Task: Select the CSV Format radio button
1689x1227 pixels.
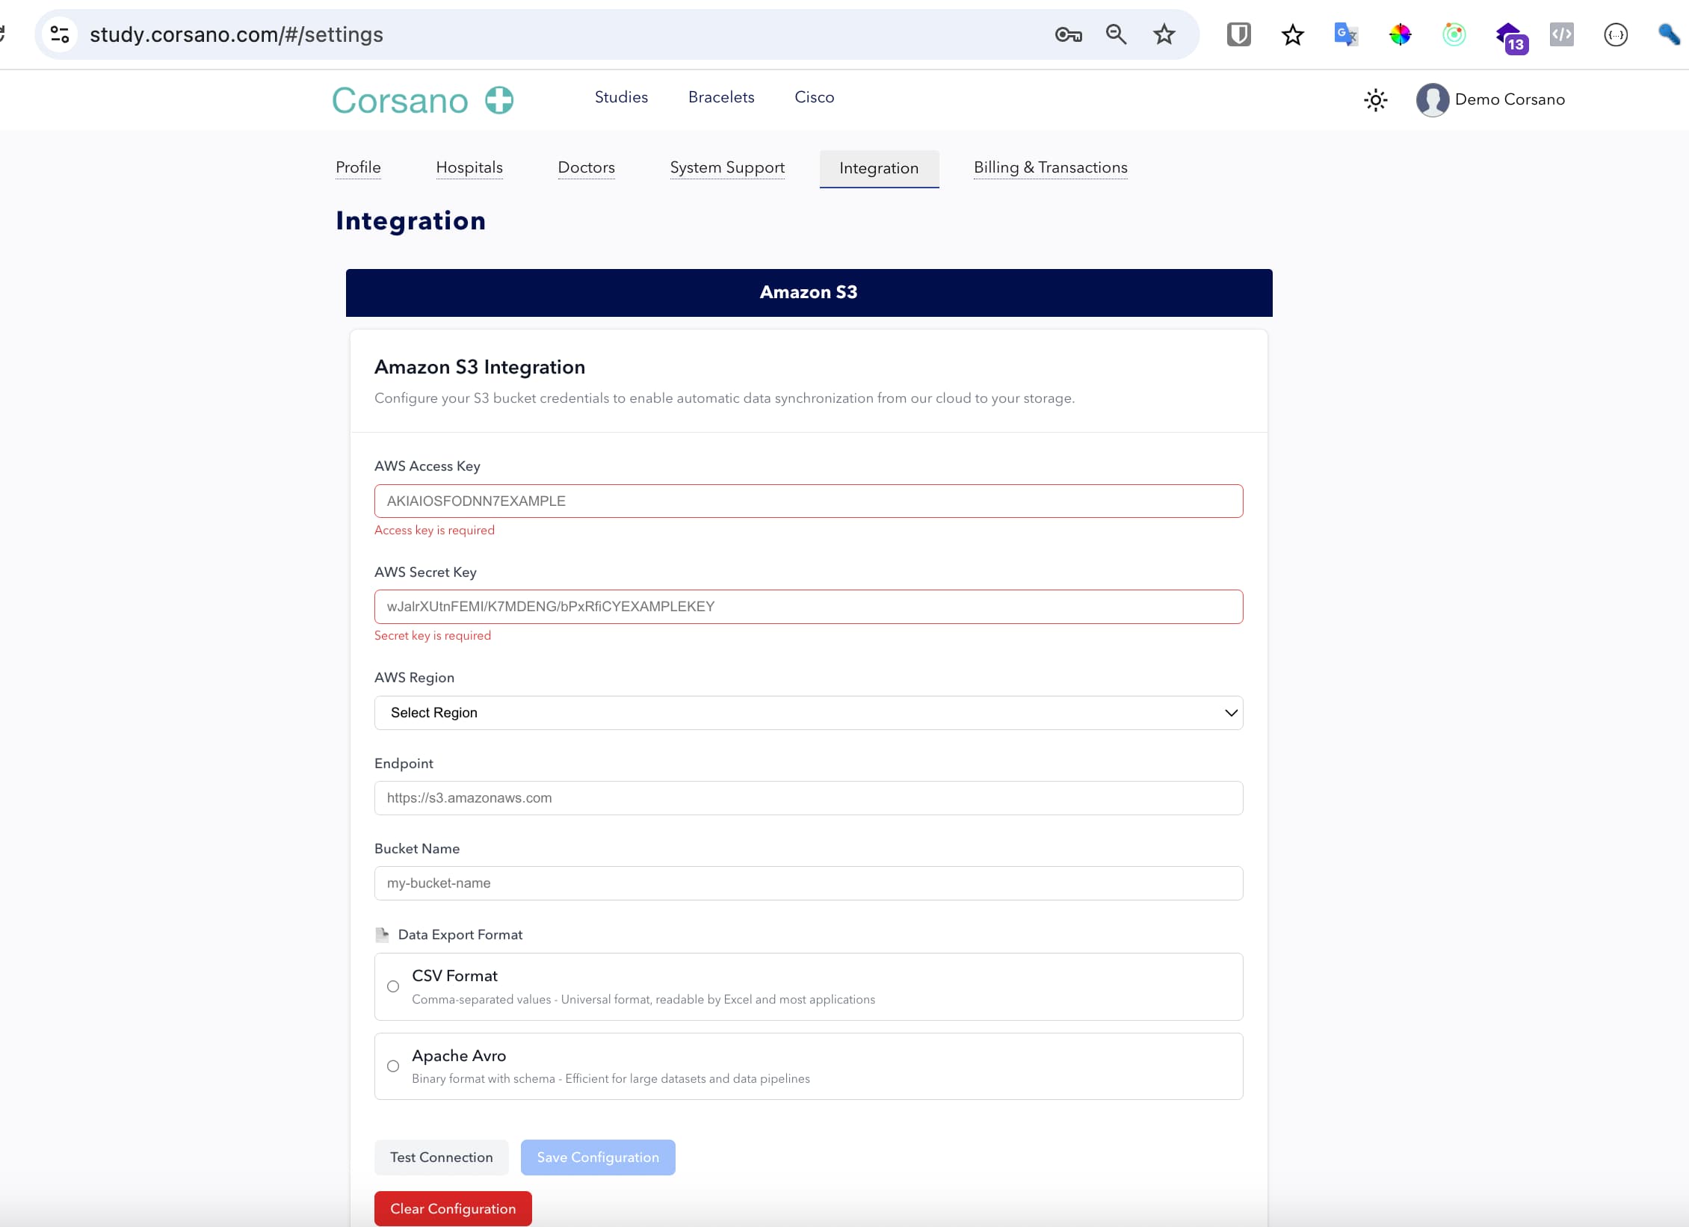Action: pos(393,986)
